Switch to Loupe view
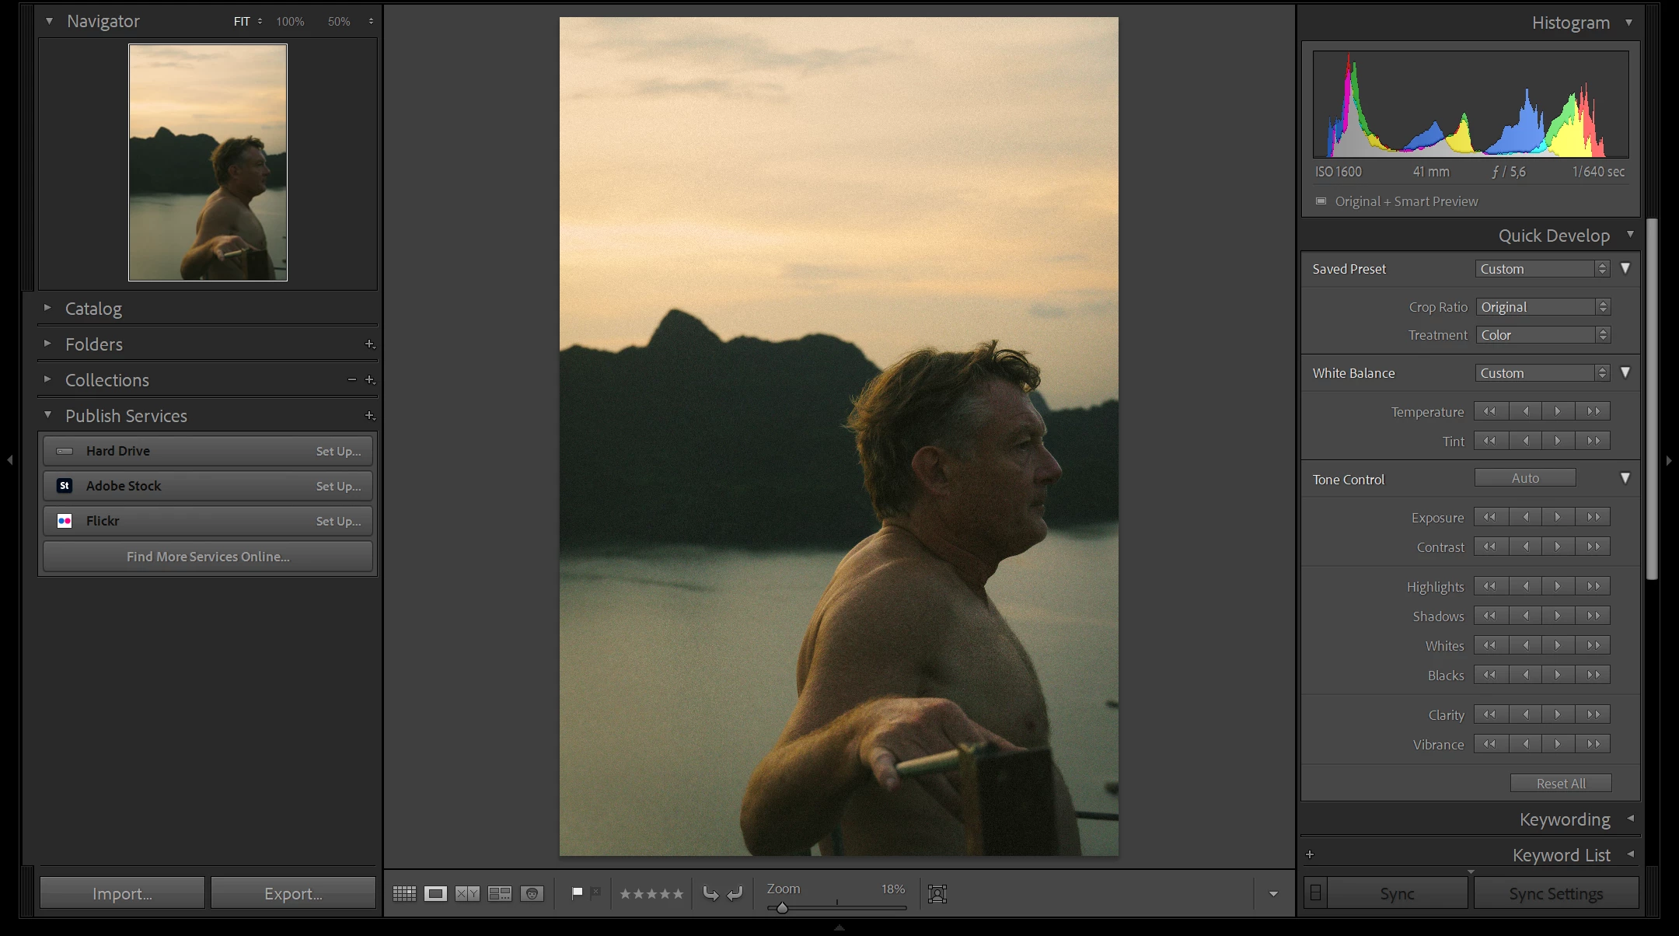Screen dimensions: 1679x936 click(x=435, y=894)
